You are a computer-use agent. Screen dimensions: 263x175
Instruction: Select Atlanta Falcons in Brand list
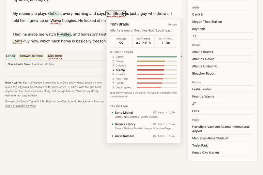[223, 59]
